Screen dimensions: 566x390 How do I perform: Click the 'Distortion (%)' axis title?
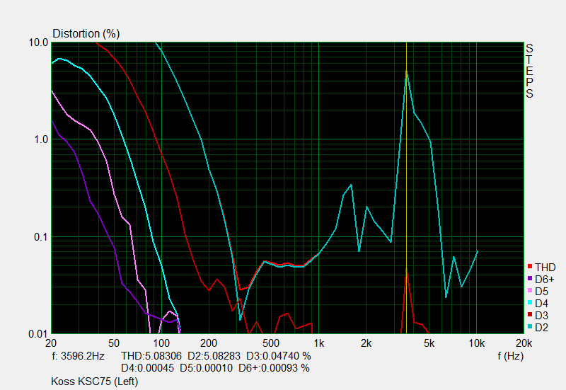point(86,33)
